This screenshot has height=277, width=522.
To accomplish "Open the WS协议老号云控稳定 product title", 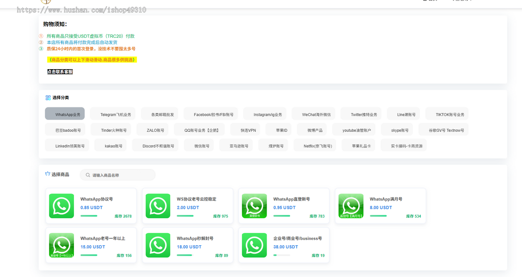I will pos(197,199).
